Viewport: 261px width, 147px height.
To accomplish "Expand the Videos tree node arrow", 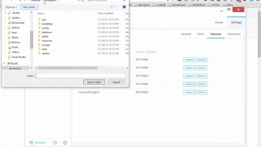I will (5, 52).
